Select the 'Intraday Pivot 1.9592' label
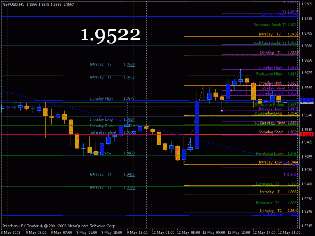315x236 pixels. click(279, 88)
